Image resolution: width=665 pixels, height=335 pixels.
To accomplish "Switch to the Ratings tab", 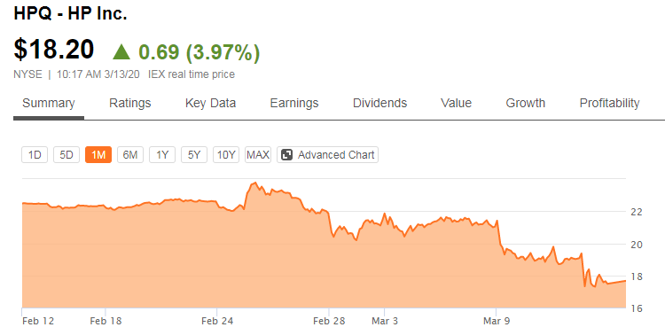I will (x=129, y=103).
